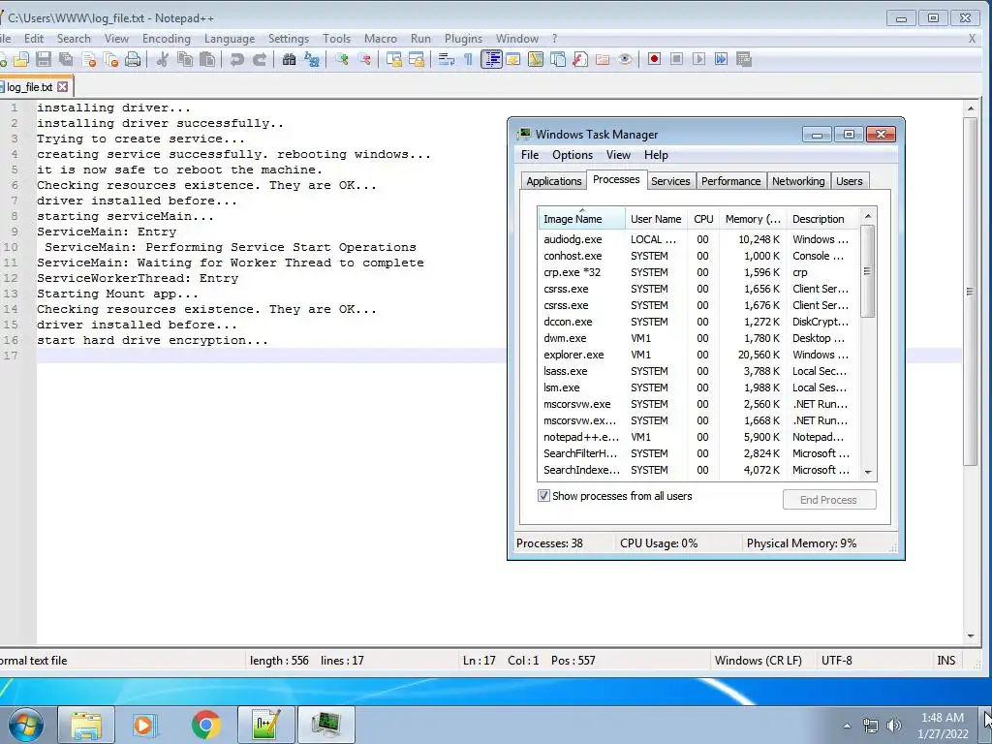Open Chrome from the taskbar
This screenshot has width=992, height=744.
click(x=205, y=725)
